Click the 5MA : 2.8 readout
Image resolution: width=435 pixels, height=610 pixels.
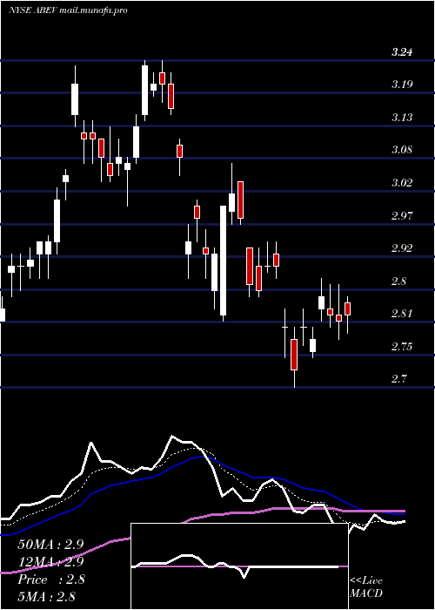point(46,597)
